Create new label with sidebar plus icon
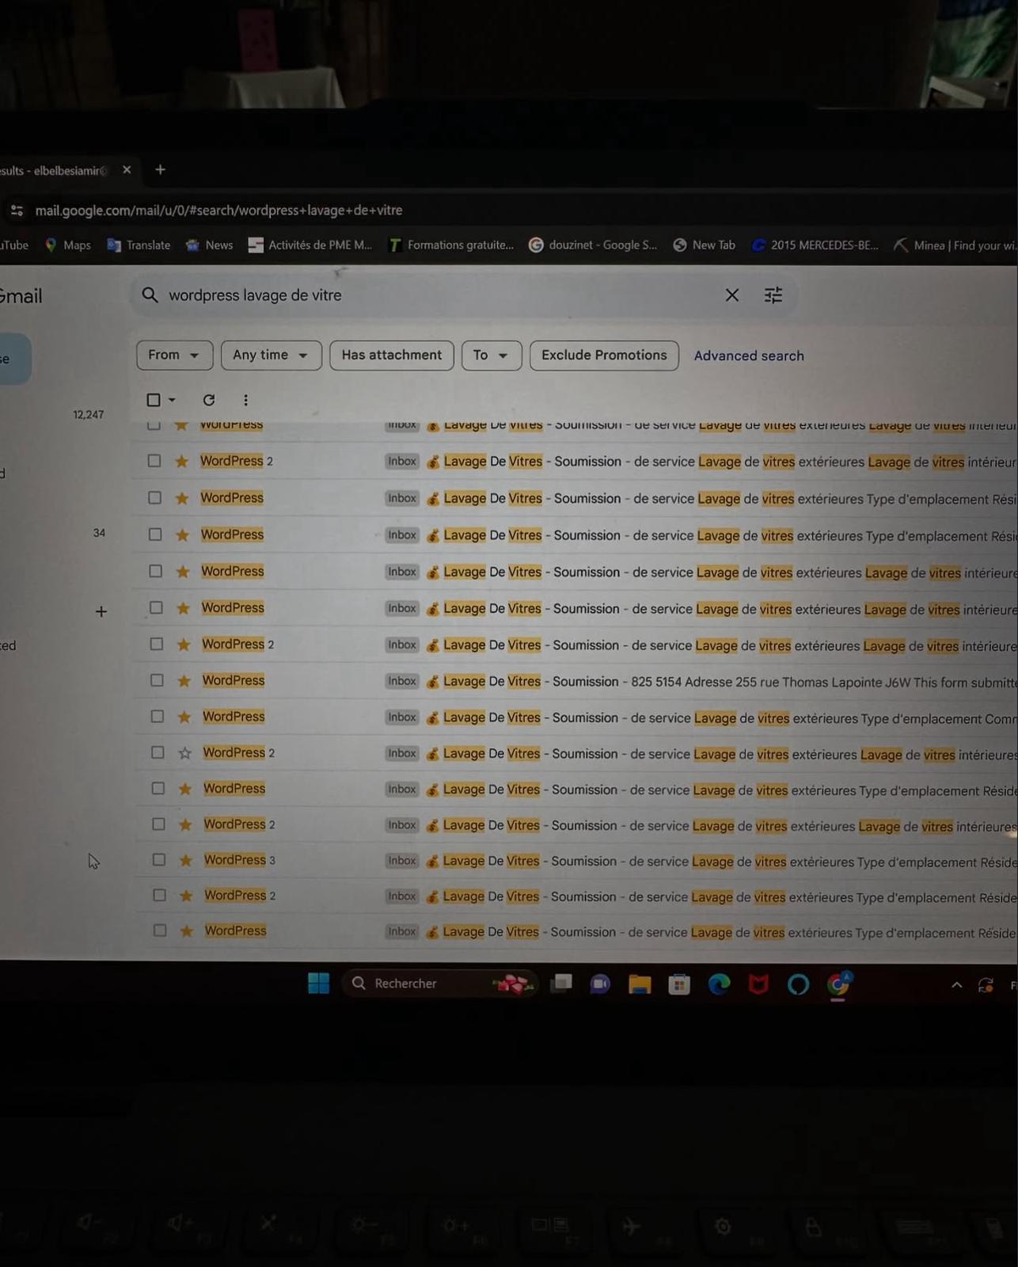 (101, 611)
